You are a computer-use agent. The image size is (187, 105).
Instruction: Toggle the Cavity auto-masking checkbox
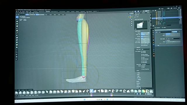[x=142, y=58]
